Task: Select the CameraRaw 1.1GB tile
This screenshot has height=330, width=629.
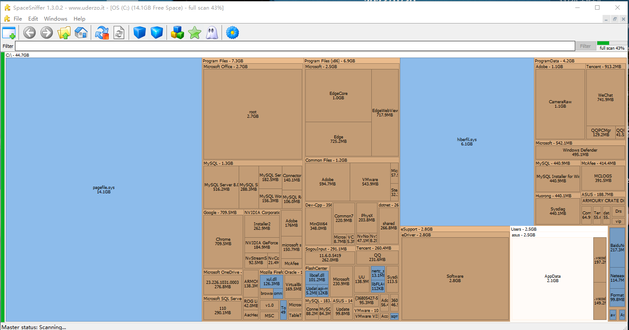Action: pyautogui.click(x=560, y=104)
